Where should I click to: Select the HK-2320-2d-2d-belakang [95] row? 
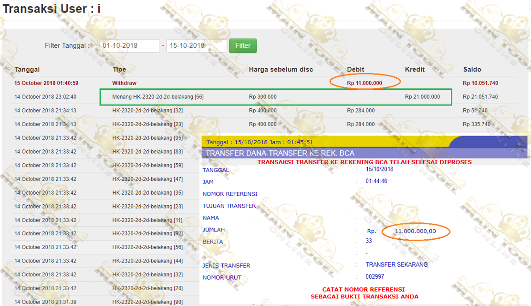click(x=147, y=138)
